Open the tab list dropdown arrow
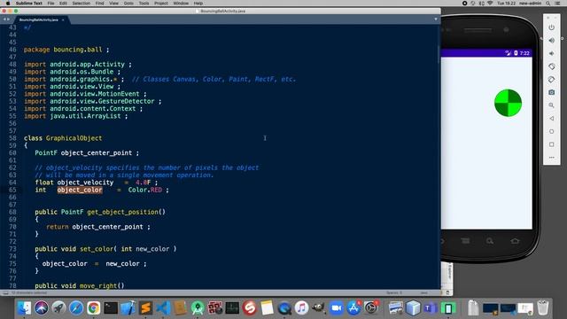 click(436, 19)
